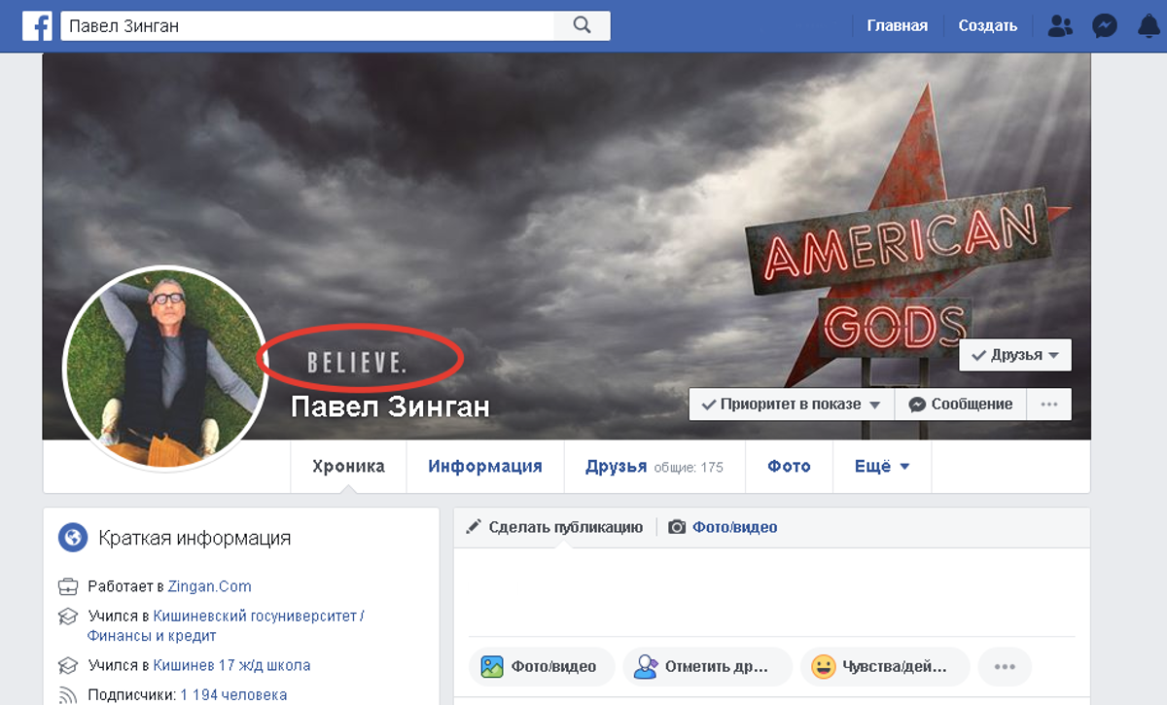The image size is (1167, 705).
Task: Click the globe icon beside Краткая информация
Action: 73,537
